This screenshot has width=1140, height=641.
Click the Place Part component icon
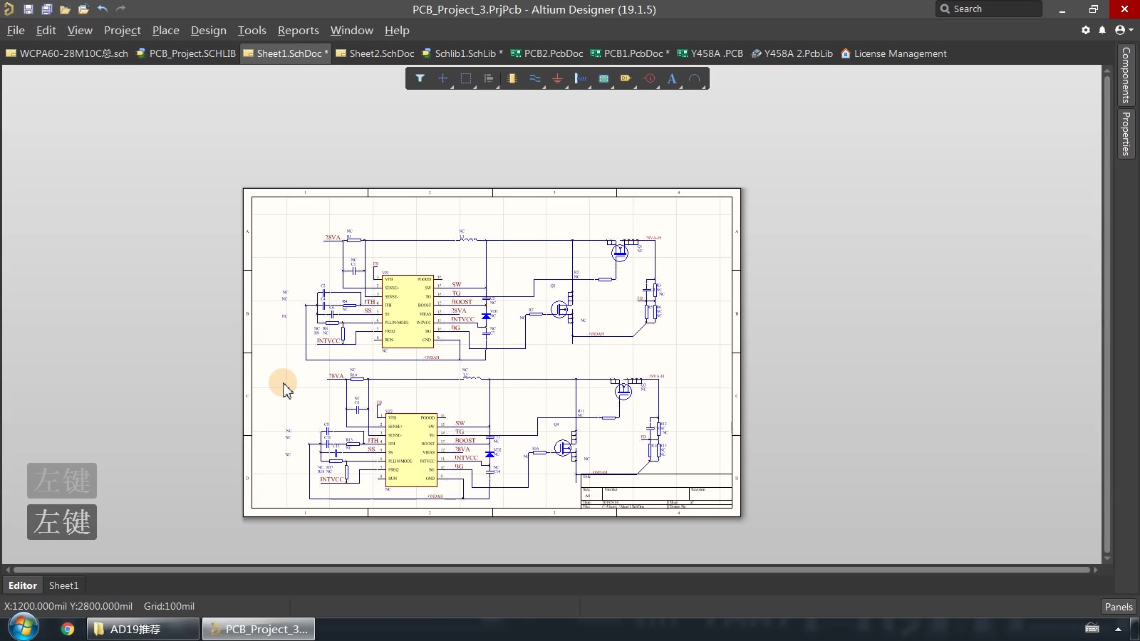[512, 78]
